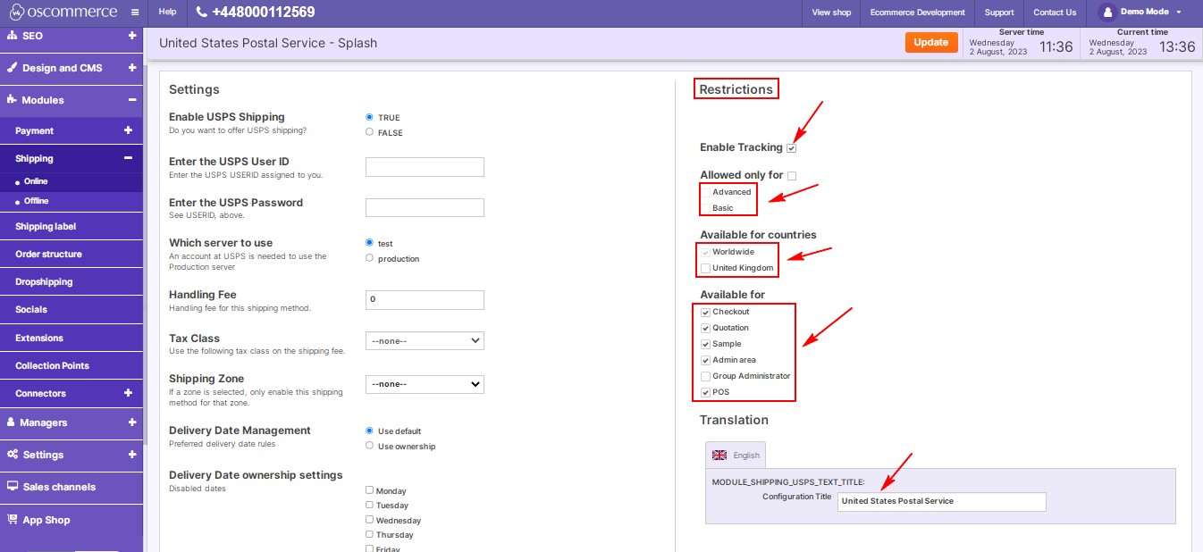Click the UK flag icon on English tab
The height and width of the screenshot is (552, 1203).
[x=719, y=455]
